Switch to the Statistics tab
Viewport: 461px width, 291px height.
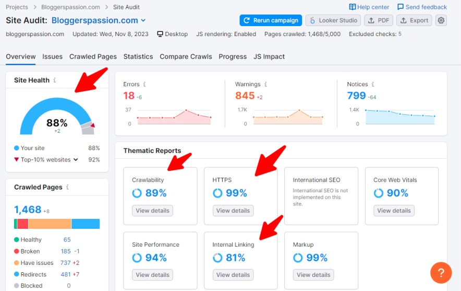tap(138, 56)
